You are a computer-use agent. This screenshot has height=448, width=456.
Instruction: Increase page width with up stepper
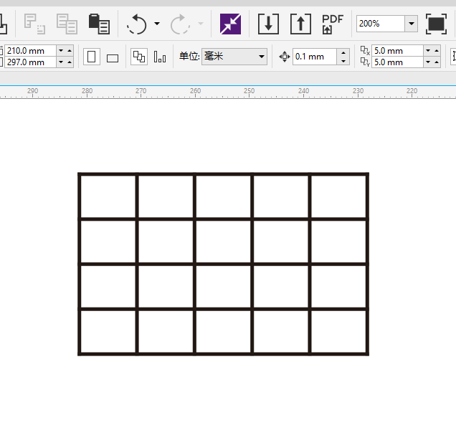coord(70,51)
